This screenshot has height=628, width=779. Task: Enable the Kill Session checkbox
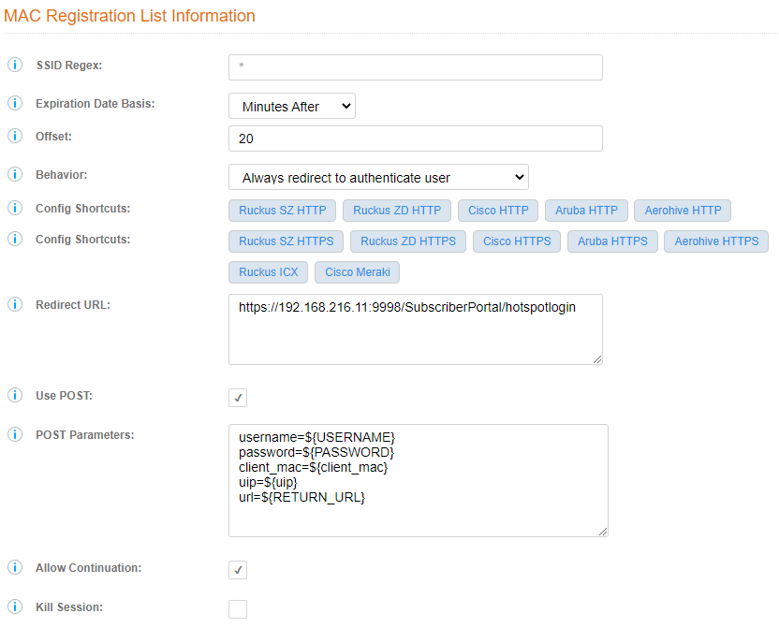(x=238, y=609)
